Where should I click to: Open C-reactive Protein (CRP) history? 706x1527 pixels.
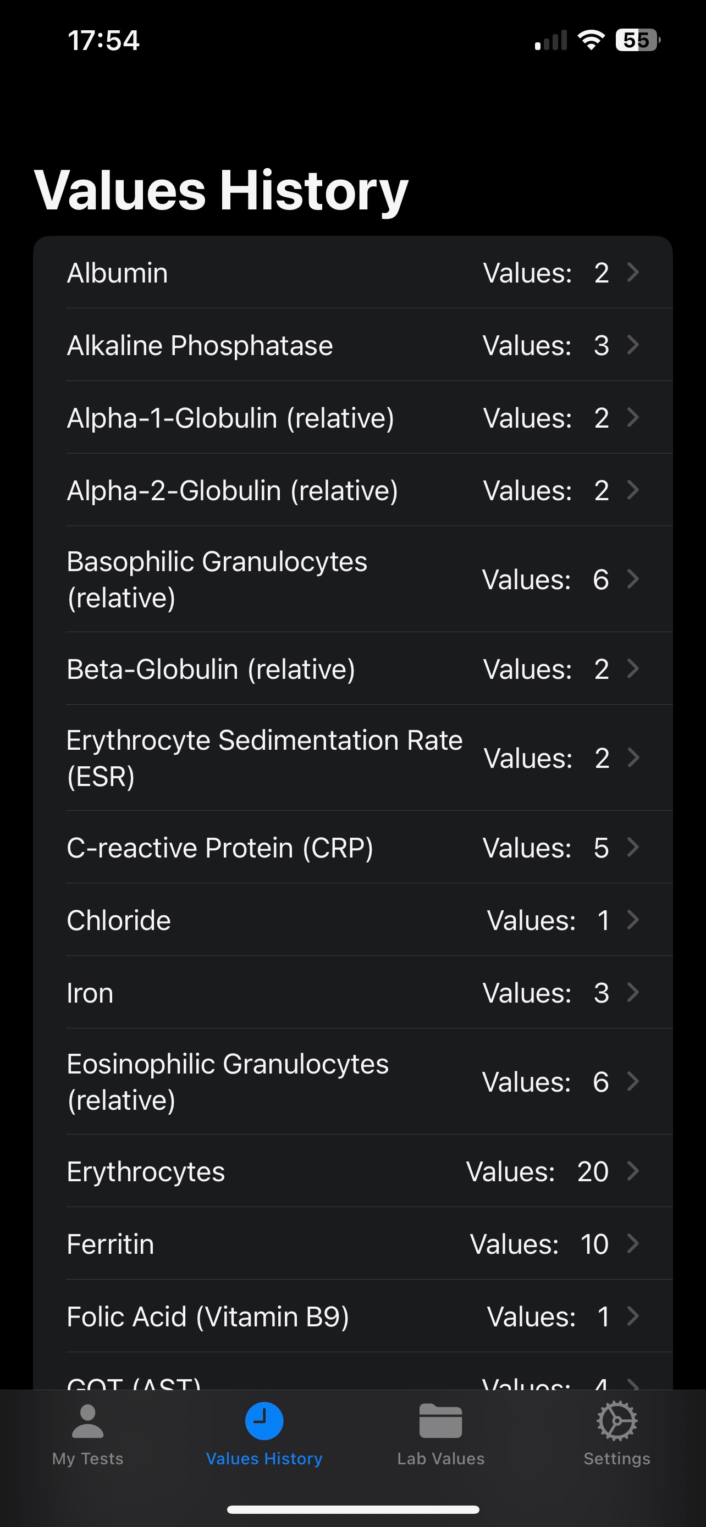pos(352,848)
